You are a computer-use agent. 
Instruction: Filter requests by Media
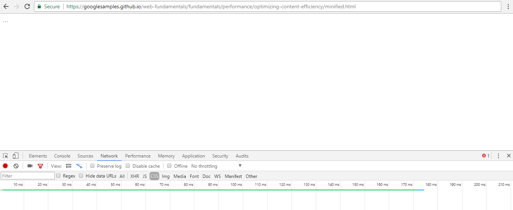click(180, 176)
